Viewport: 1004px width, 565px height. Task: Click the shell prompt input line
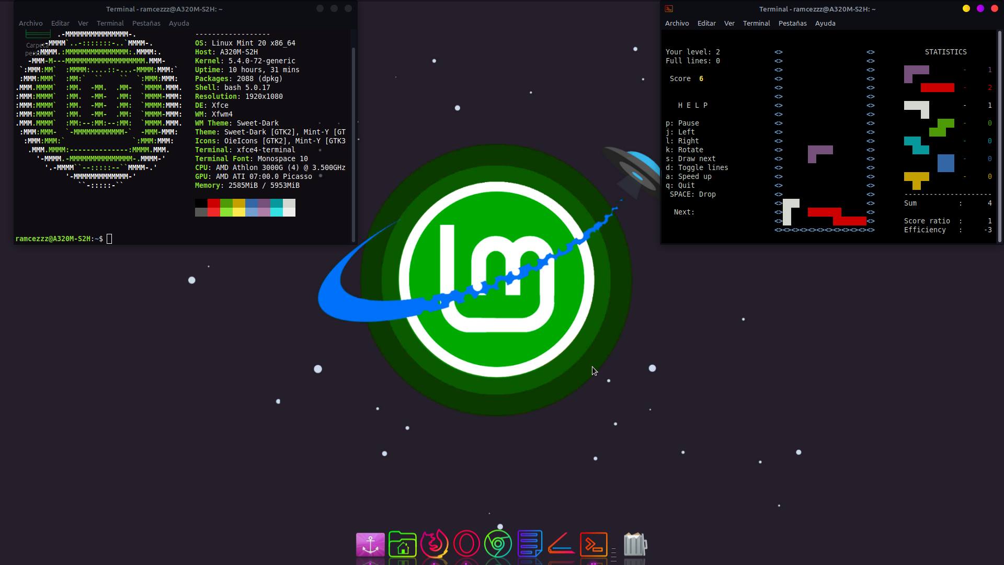(109, 239)
